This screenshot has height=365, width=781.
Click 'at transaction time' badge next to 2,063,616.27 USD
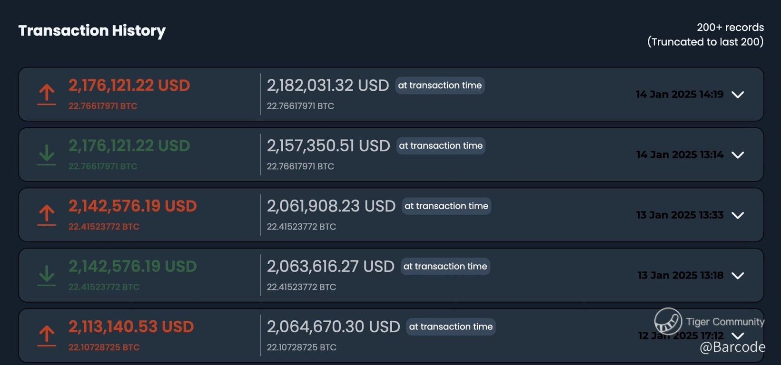click(445, 267)
